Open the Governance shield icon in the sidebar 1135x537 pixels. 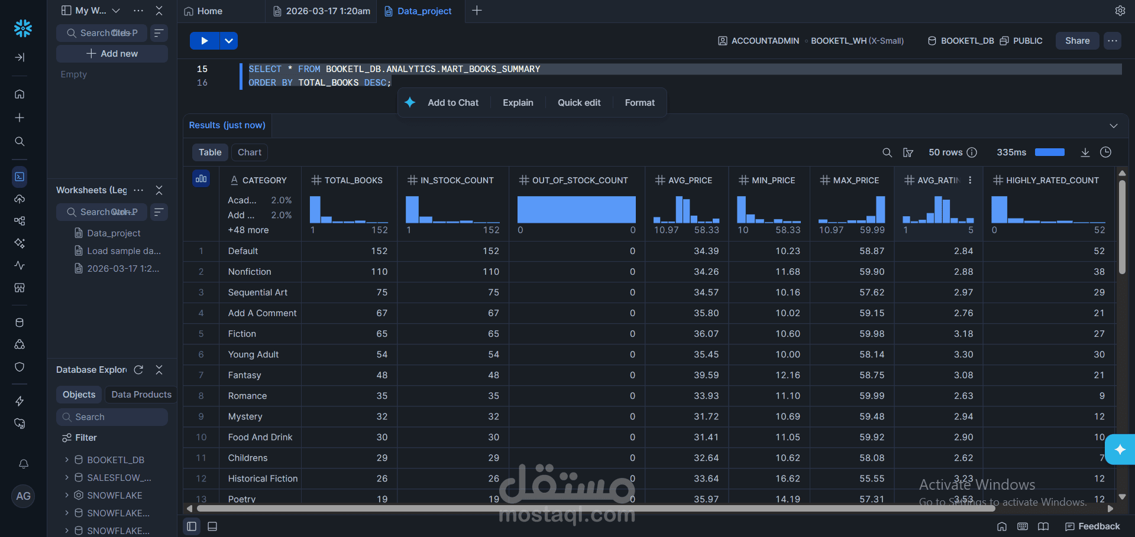(x=20, y=367)
